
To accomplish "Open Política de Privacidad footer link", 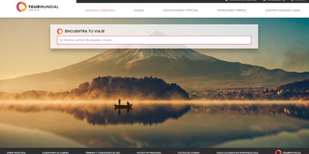I will 149,153.
